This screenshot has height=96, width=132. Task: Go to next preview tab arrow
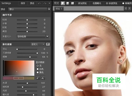[130, 8]
